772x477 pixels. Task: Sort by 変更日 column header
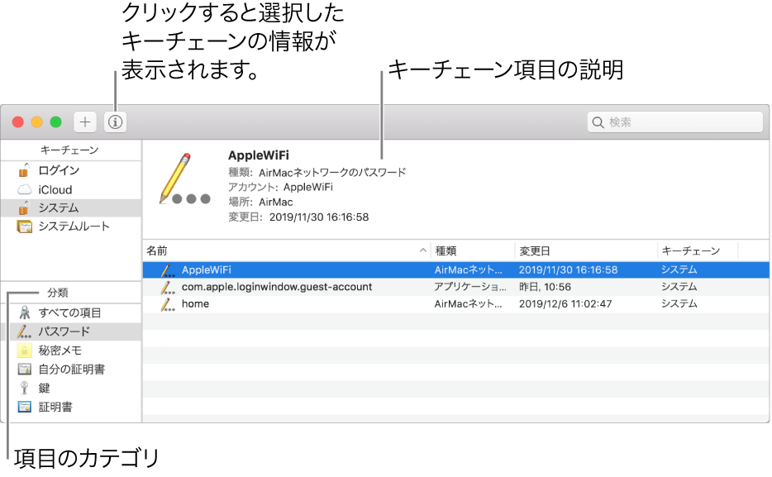(x=586, y=251)
